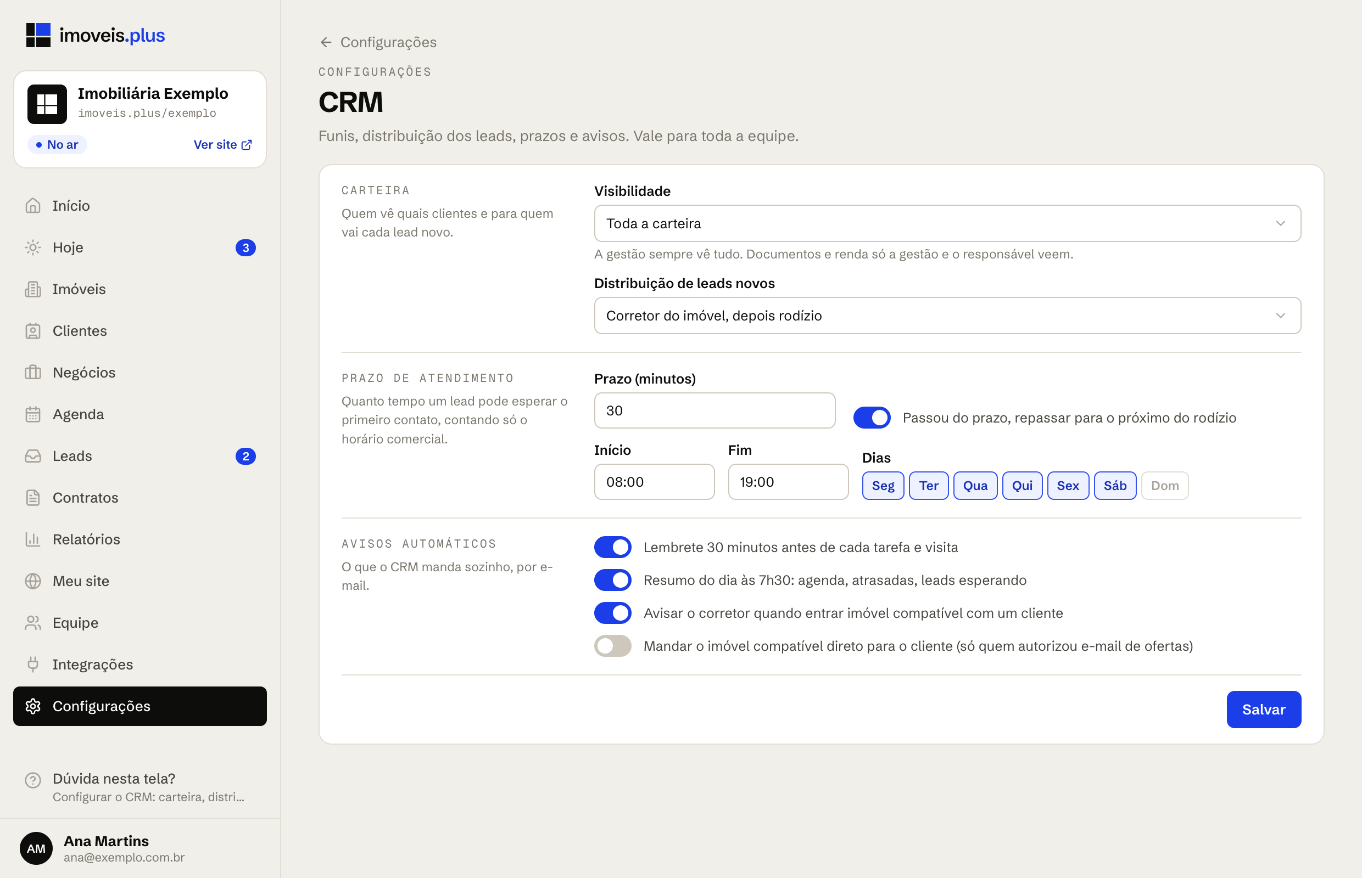Disable repassar para o próximo do rodízio
This screenshot has width=1362, height=878.
[x=872, y=418]
